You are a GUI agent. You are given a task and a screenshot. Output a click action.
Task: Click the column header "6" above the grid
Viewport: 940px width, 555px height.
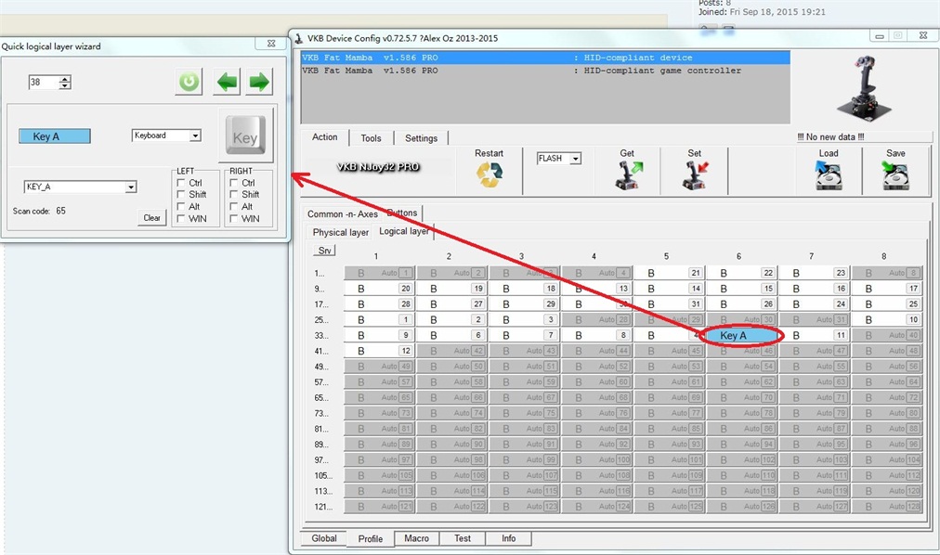point(738,256)
